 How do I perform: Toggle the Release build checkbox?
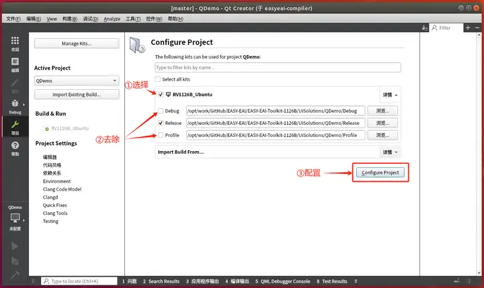(161, 123)
